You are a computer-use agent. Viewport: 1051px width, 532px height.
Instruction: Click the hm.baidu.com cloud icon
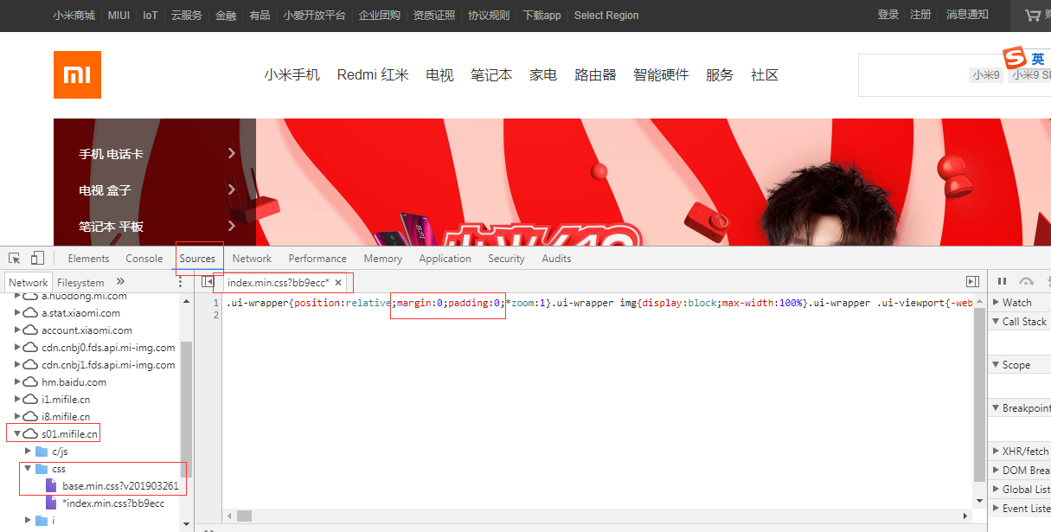[x=30, y=381]
